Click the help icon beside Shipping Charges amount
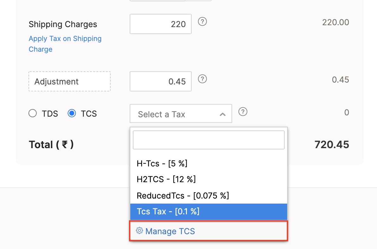Viewport: 377px width, 249px height. pyautogui.click(x=202, y=21)
